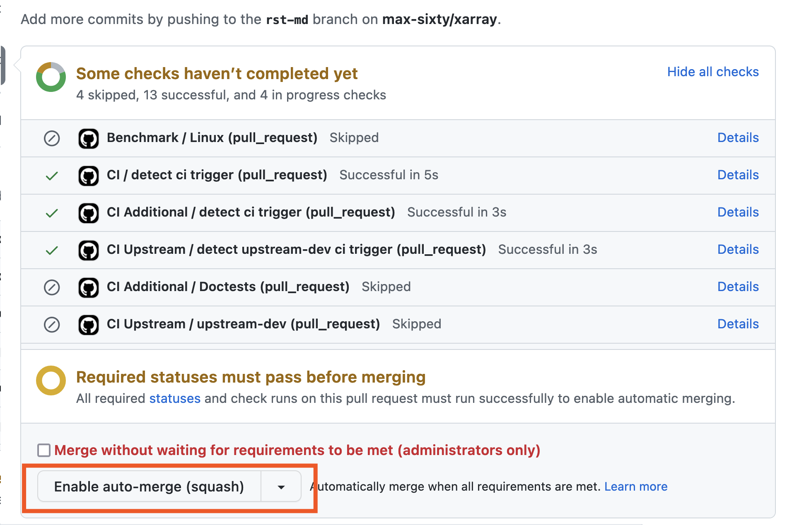Click the green checkmark for CI / detect ci trigger
The width and height of the screenshot is (792, 525).
[x=52, y=176]
